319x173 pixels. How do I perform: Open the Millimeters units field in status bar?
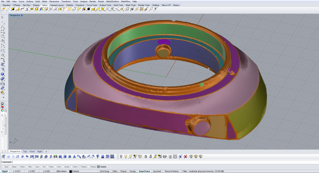coord(62,171)
